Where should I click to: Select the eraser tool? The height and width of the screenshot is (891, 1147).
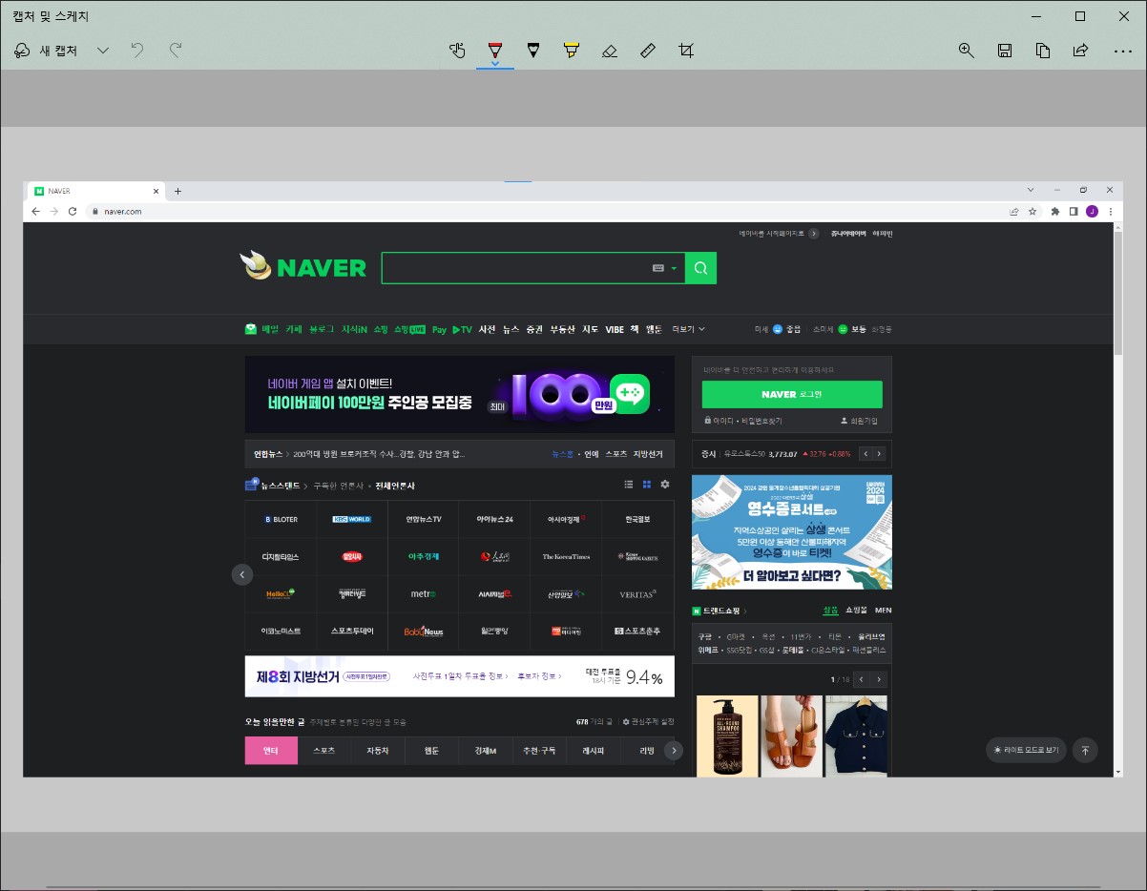tap(610, 51)
